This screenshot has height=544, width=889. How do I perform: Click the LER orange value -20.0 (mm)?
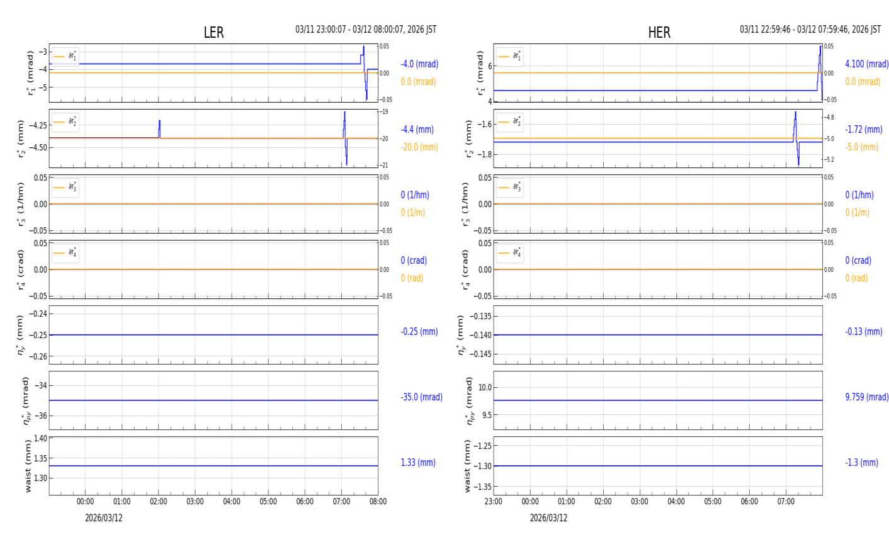click(x=419, y=147)
